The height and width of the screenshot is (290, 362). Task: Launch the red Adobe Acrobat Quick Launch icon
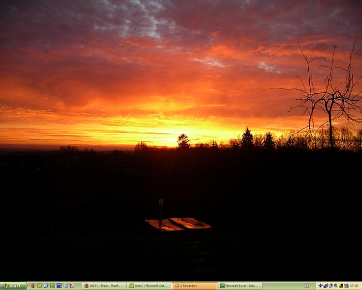click(72, 286)
